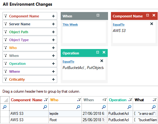Open filter dropdown on Operation column header
The image size is (158, 124).
[130, 100]
